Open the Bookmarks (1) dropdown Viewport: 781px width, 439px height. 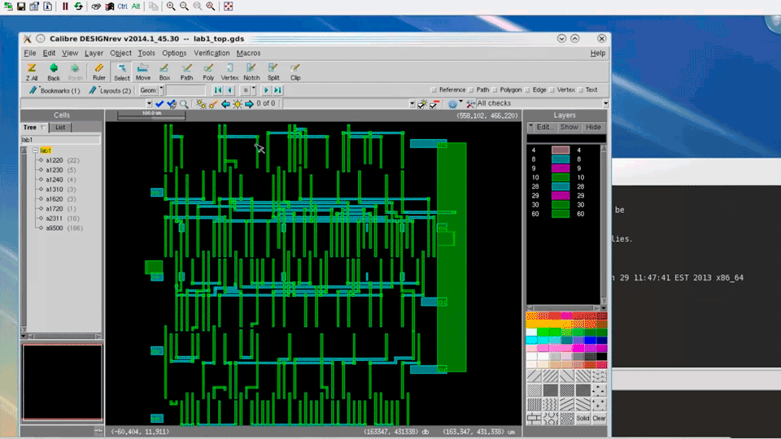click(54, 90)
